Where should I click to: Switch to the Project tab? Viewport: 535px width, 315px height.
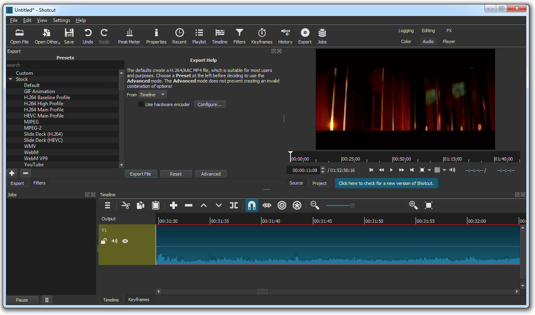pyautogui.click(x=319, y=183)
